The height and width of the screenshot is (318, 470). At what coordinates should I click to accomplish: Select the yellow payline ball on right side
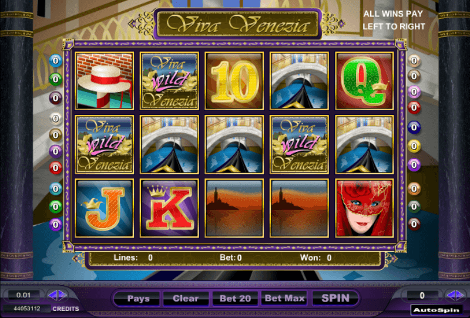point(414,146)
